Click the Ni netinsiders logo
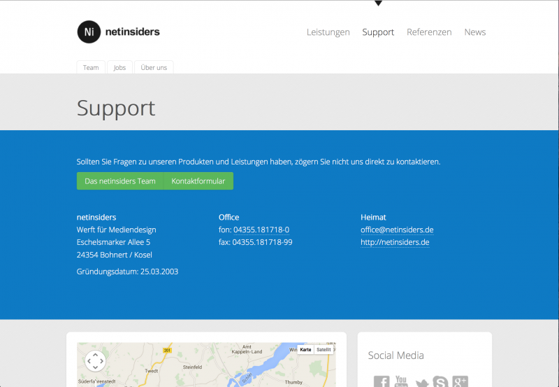559x387 pixels. (x=118, y=31)
